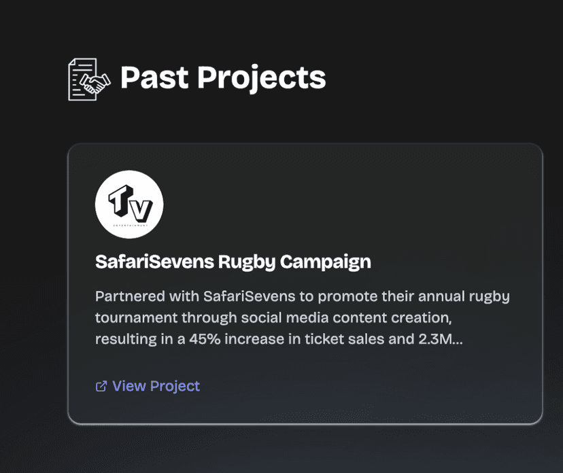
Task: Click the Past Projects heading
Action: click(222, 77)
